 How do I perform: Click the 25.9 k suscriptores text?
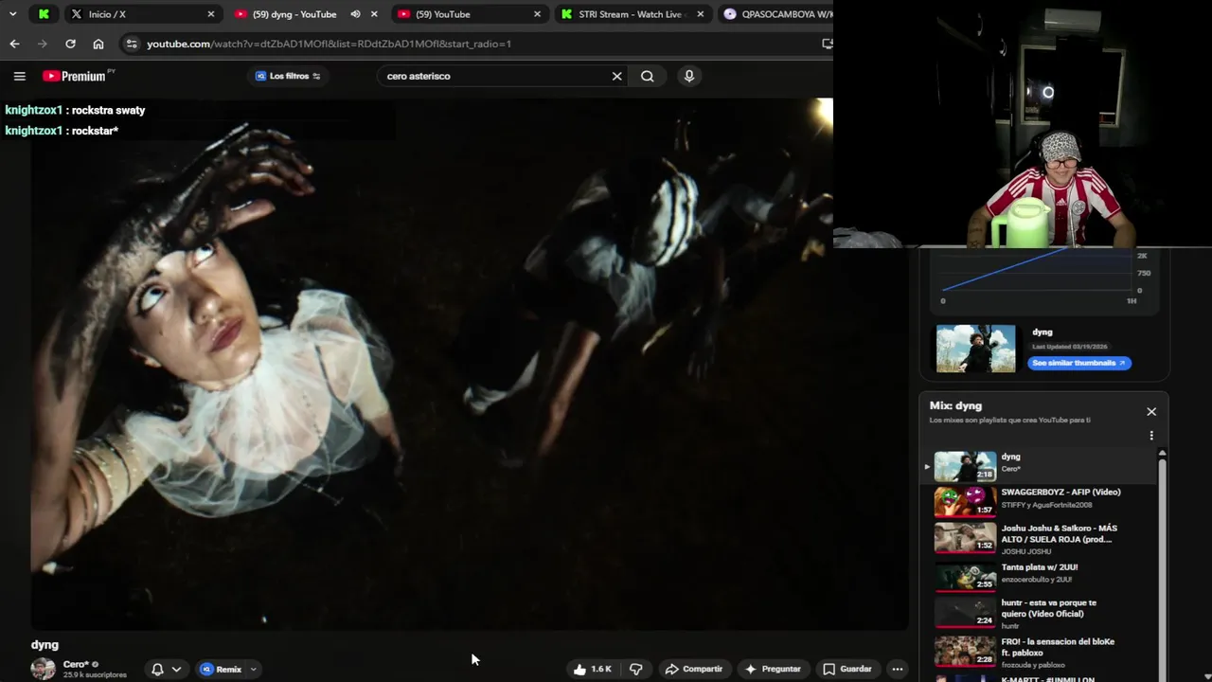point(95,675)
